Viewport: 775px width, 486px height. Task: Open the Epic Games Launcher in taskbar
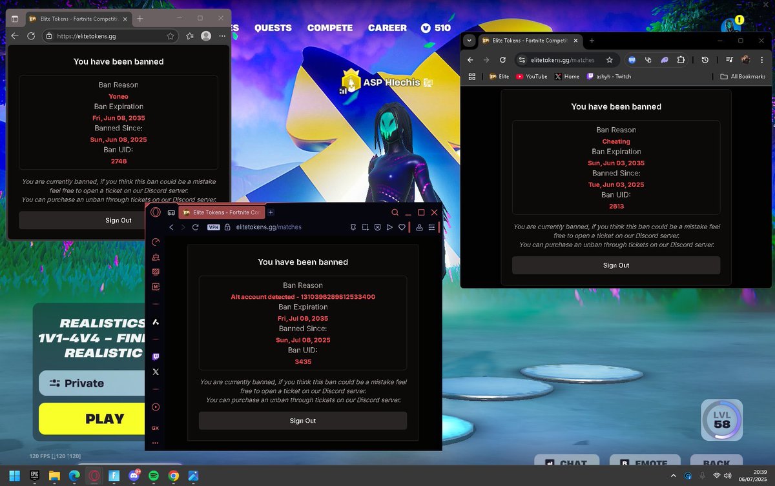35,476
